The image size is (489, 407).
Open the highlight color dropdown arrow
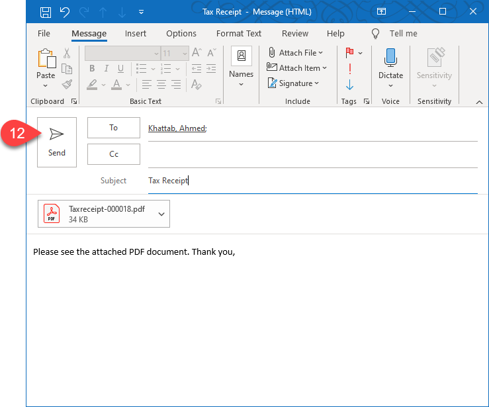pyautogui.click(x=103, y=85)
